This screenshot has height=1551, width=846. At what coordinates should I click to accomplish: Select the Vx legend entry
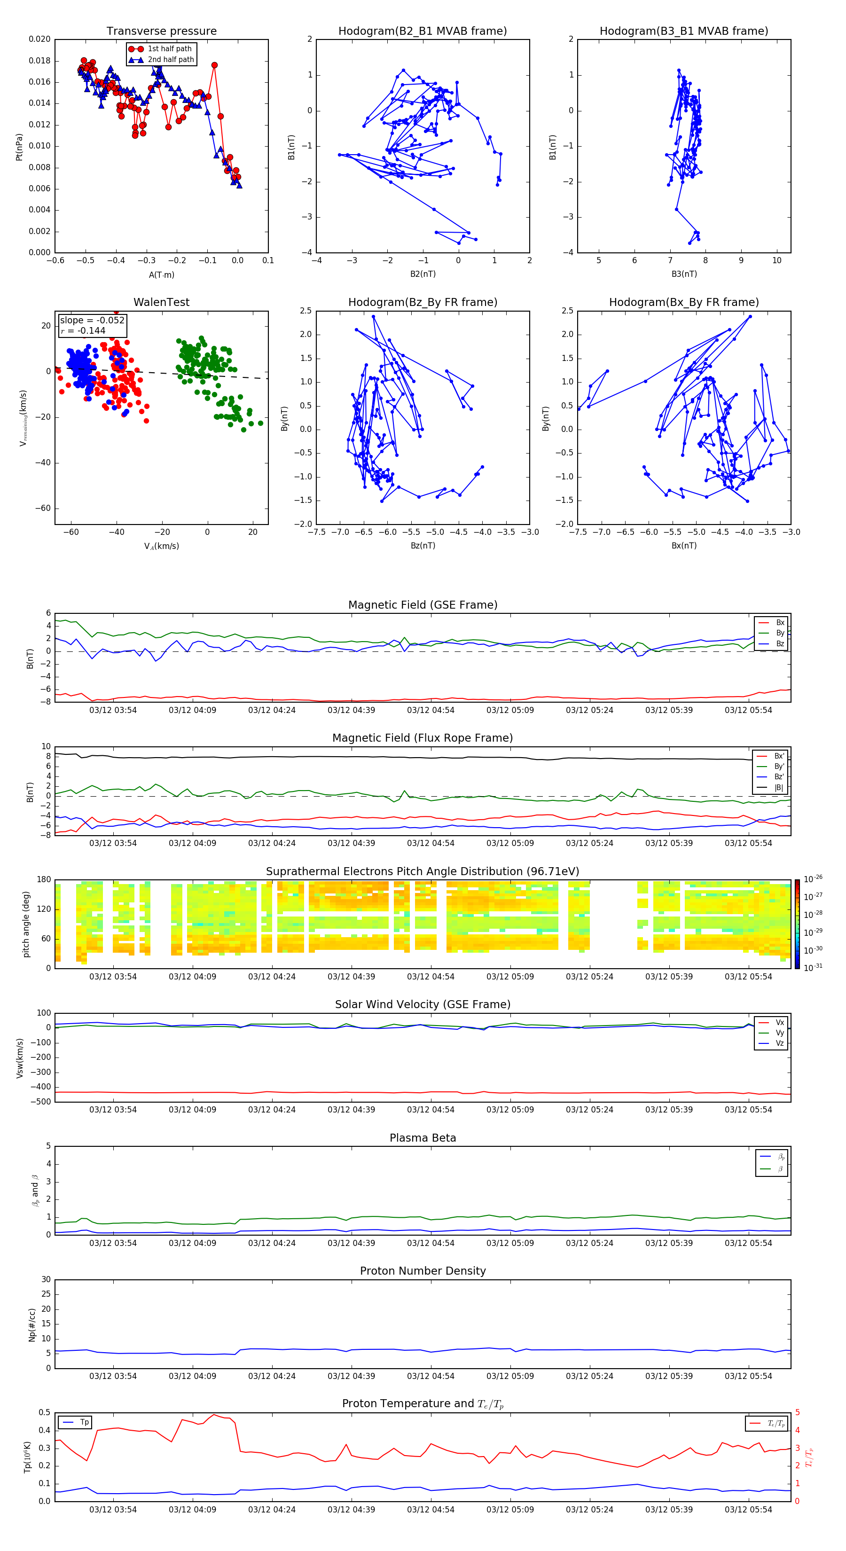(x=772, y=1022)
